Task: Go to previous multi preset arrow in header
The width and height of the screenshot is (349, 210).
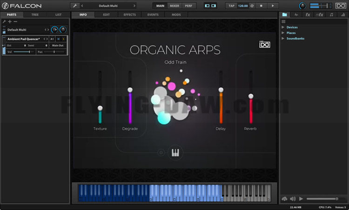Action: (x=82, y=6)
